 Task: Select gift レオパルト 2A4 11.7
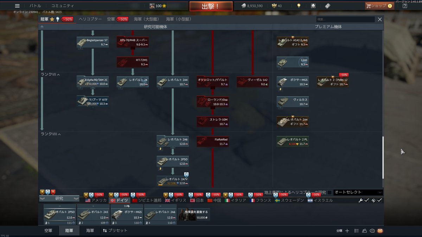click(293, 121)
